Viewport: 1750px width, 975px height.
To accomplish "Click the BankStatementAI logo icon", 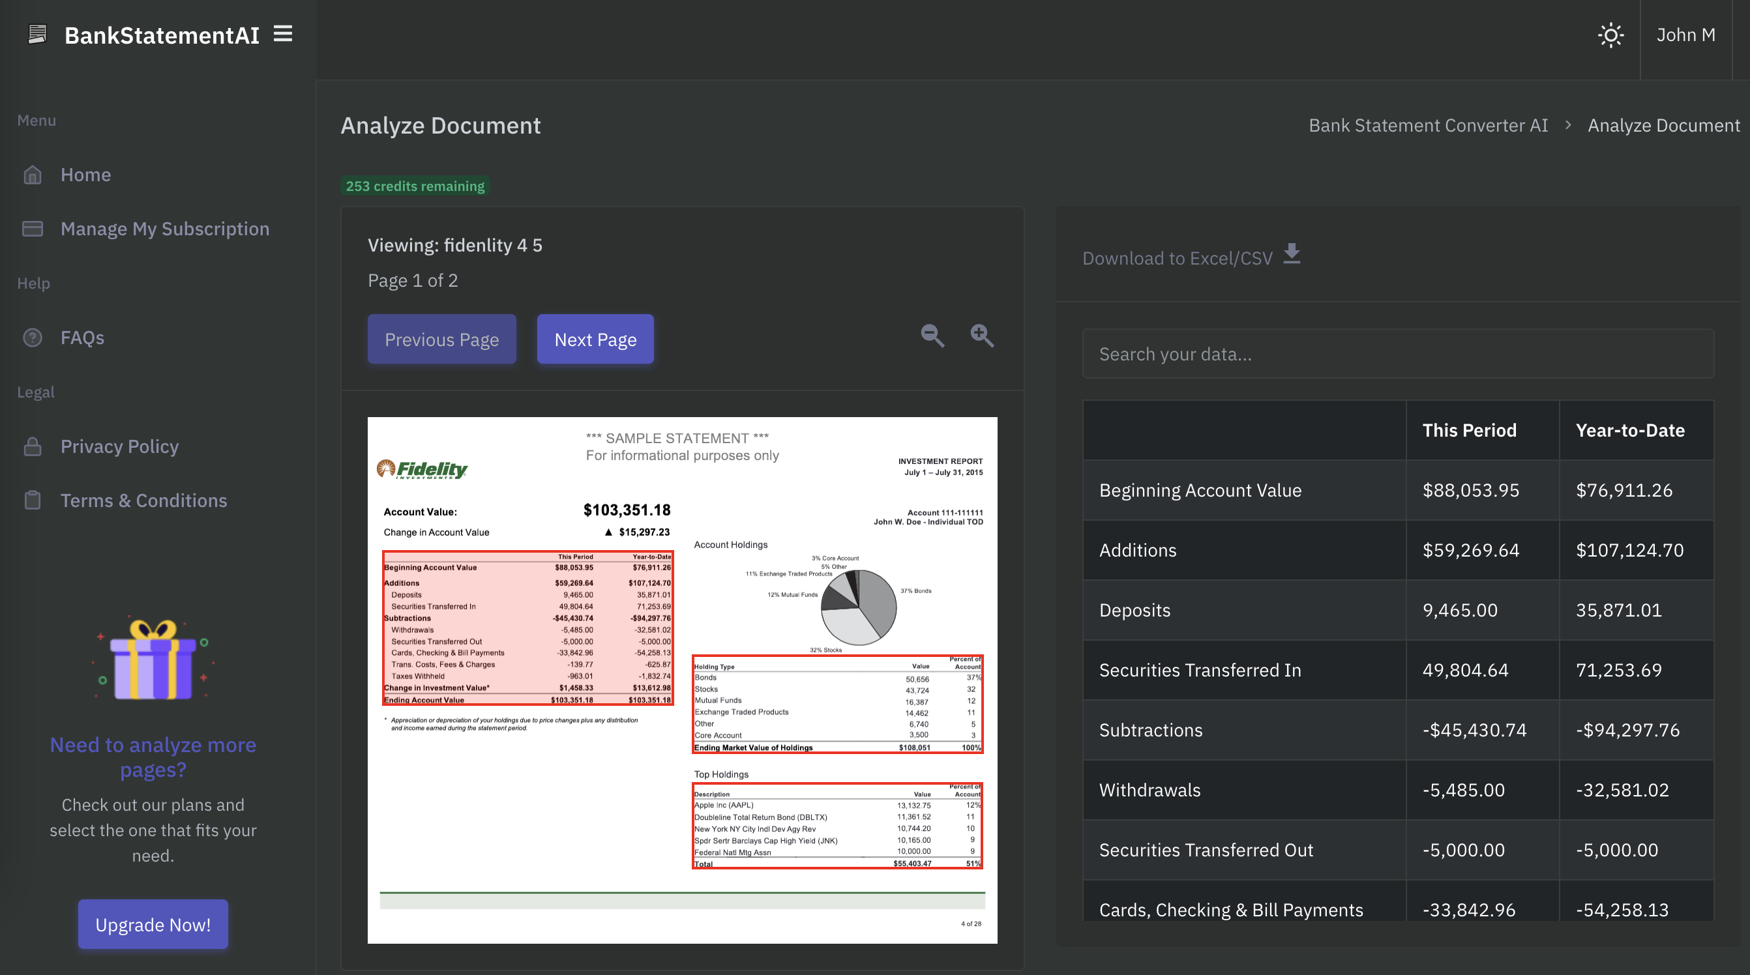I will point(37,34).
